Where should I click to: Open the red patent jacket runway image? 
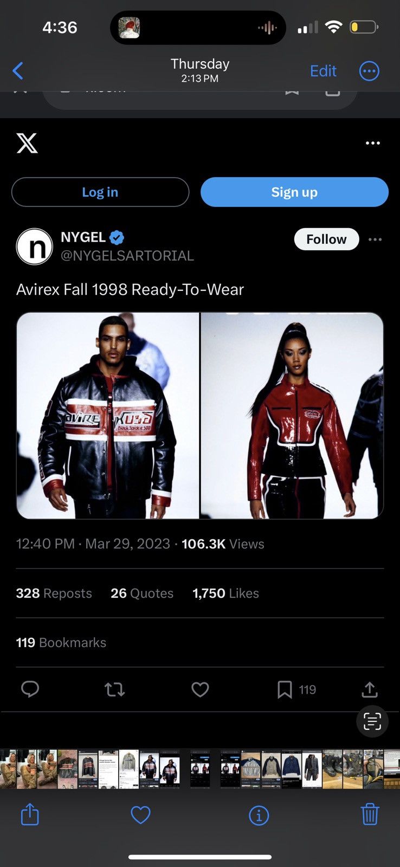292,416
